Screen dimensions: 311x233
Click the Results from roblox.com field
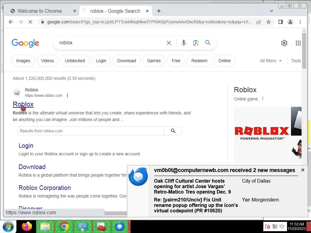coord(91,131)
